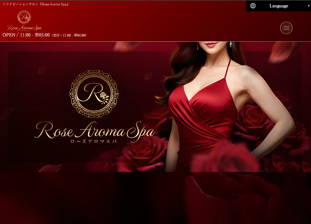Screen dimensions: 311x224
Task: Click the small rose inside the large R emblem
Action: coord(104,97)
